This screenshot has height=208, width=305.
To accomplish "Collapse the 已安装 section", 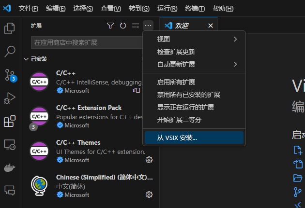I will click(x=26, y=59).
